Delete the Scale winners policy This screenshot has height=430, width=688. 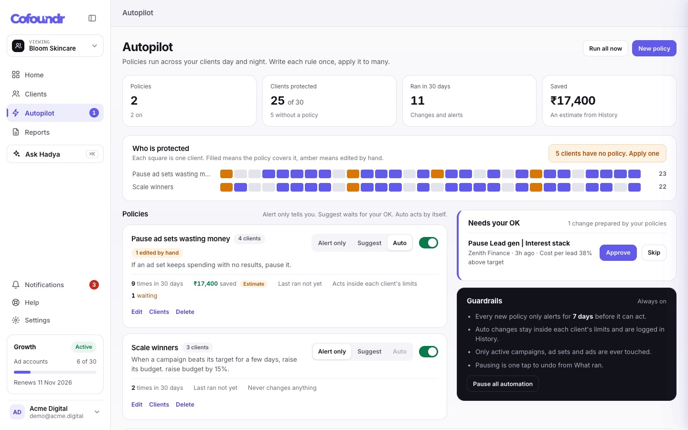point(185,404)
